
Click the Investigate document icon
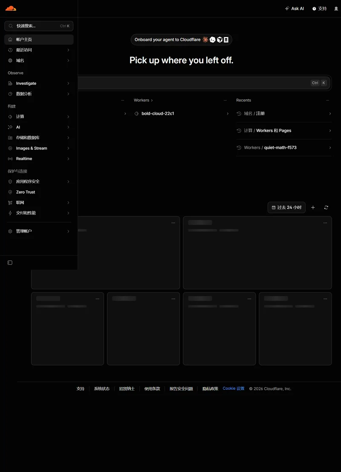pos(10,84)
